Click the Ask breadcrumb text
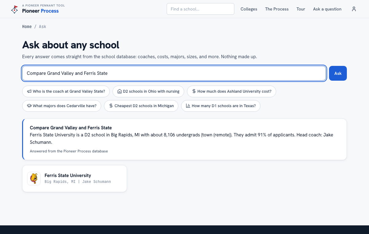 [42, 26]
